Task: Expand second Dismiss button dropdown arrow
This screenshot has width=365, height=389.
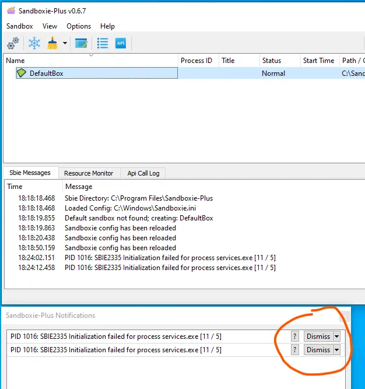Action: click(337, 350)
